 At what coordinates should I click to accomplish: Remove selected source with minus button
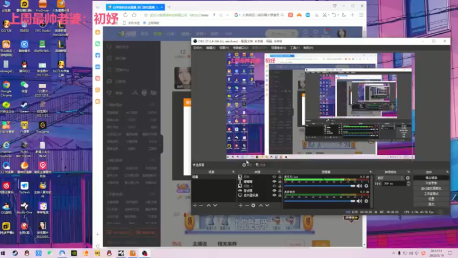247,205
